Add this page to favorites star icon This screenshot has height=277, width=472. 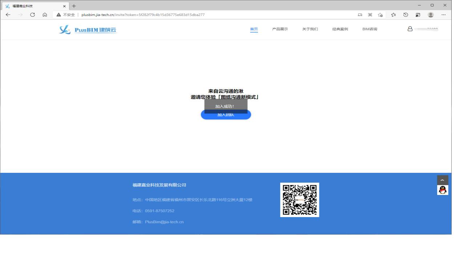(x=380, y=15)
